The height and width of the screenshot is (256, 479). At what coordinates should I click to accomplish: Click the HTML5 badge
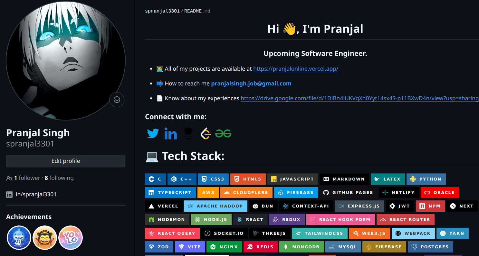tap(248, 179)
